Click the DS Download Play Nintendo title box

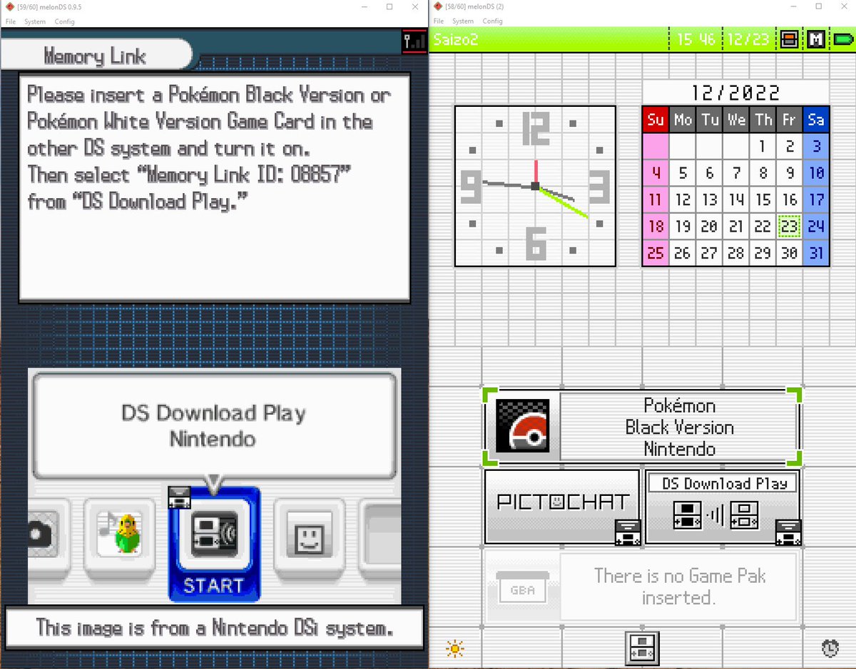214,426
